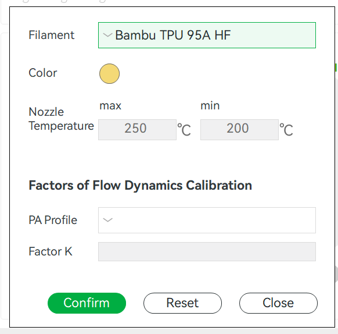Click the min label above the 200 field

pyautogui.click(x=210, y=106)
